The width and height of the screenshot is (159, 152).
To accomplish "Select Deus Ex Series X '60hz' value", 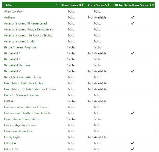I will (x=71, y=95).
